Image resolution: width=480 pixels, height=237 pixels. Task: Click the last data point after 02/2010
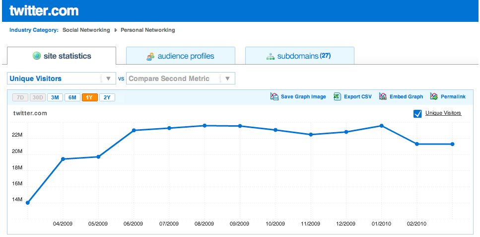pos(452,144)
